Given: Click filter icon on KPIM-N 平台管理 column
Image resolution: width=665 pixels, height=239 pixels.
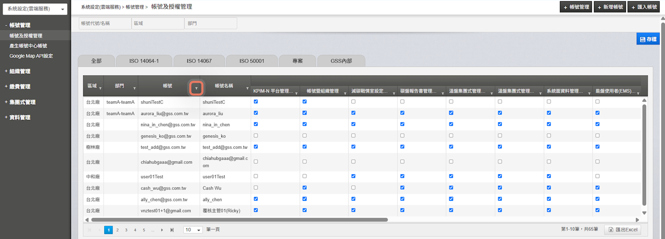Looking at the screenshot, I should (296, 93).
